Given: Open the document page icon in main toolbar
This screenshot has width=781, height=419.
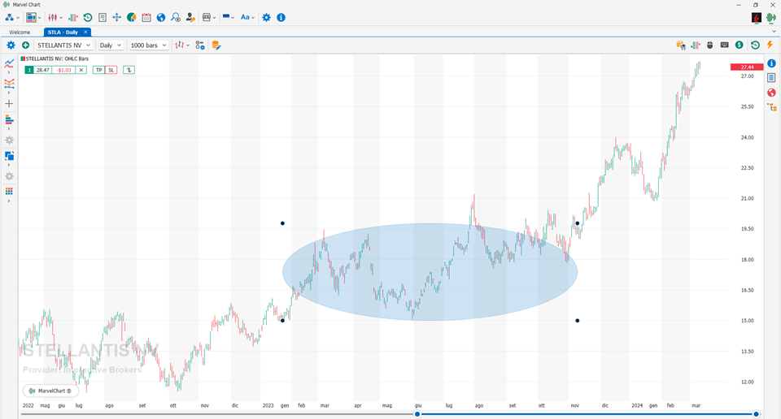Looking at the screenshot, I should (103, 17).
